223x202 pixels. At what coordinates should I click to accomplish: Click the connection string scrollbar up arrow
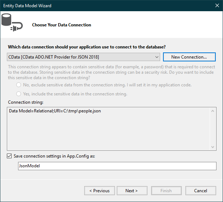(x=213, y=111)
